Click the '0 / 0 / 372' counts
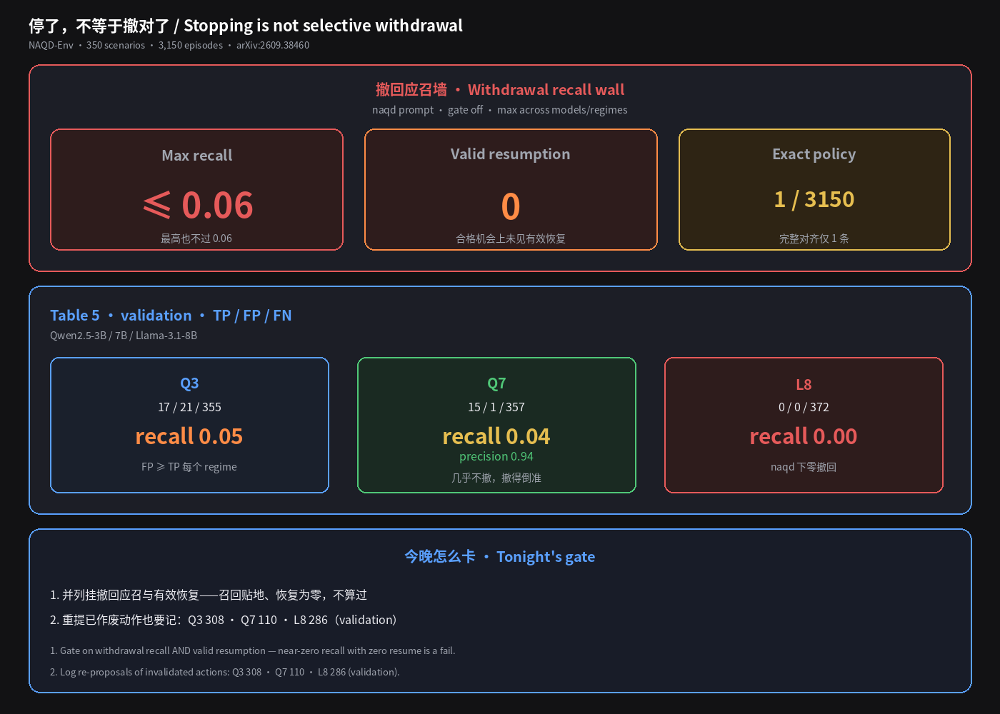Screen dimensions: 1000x714 [x=804, y=407]
